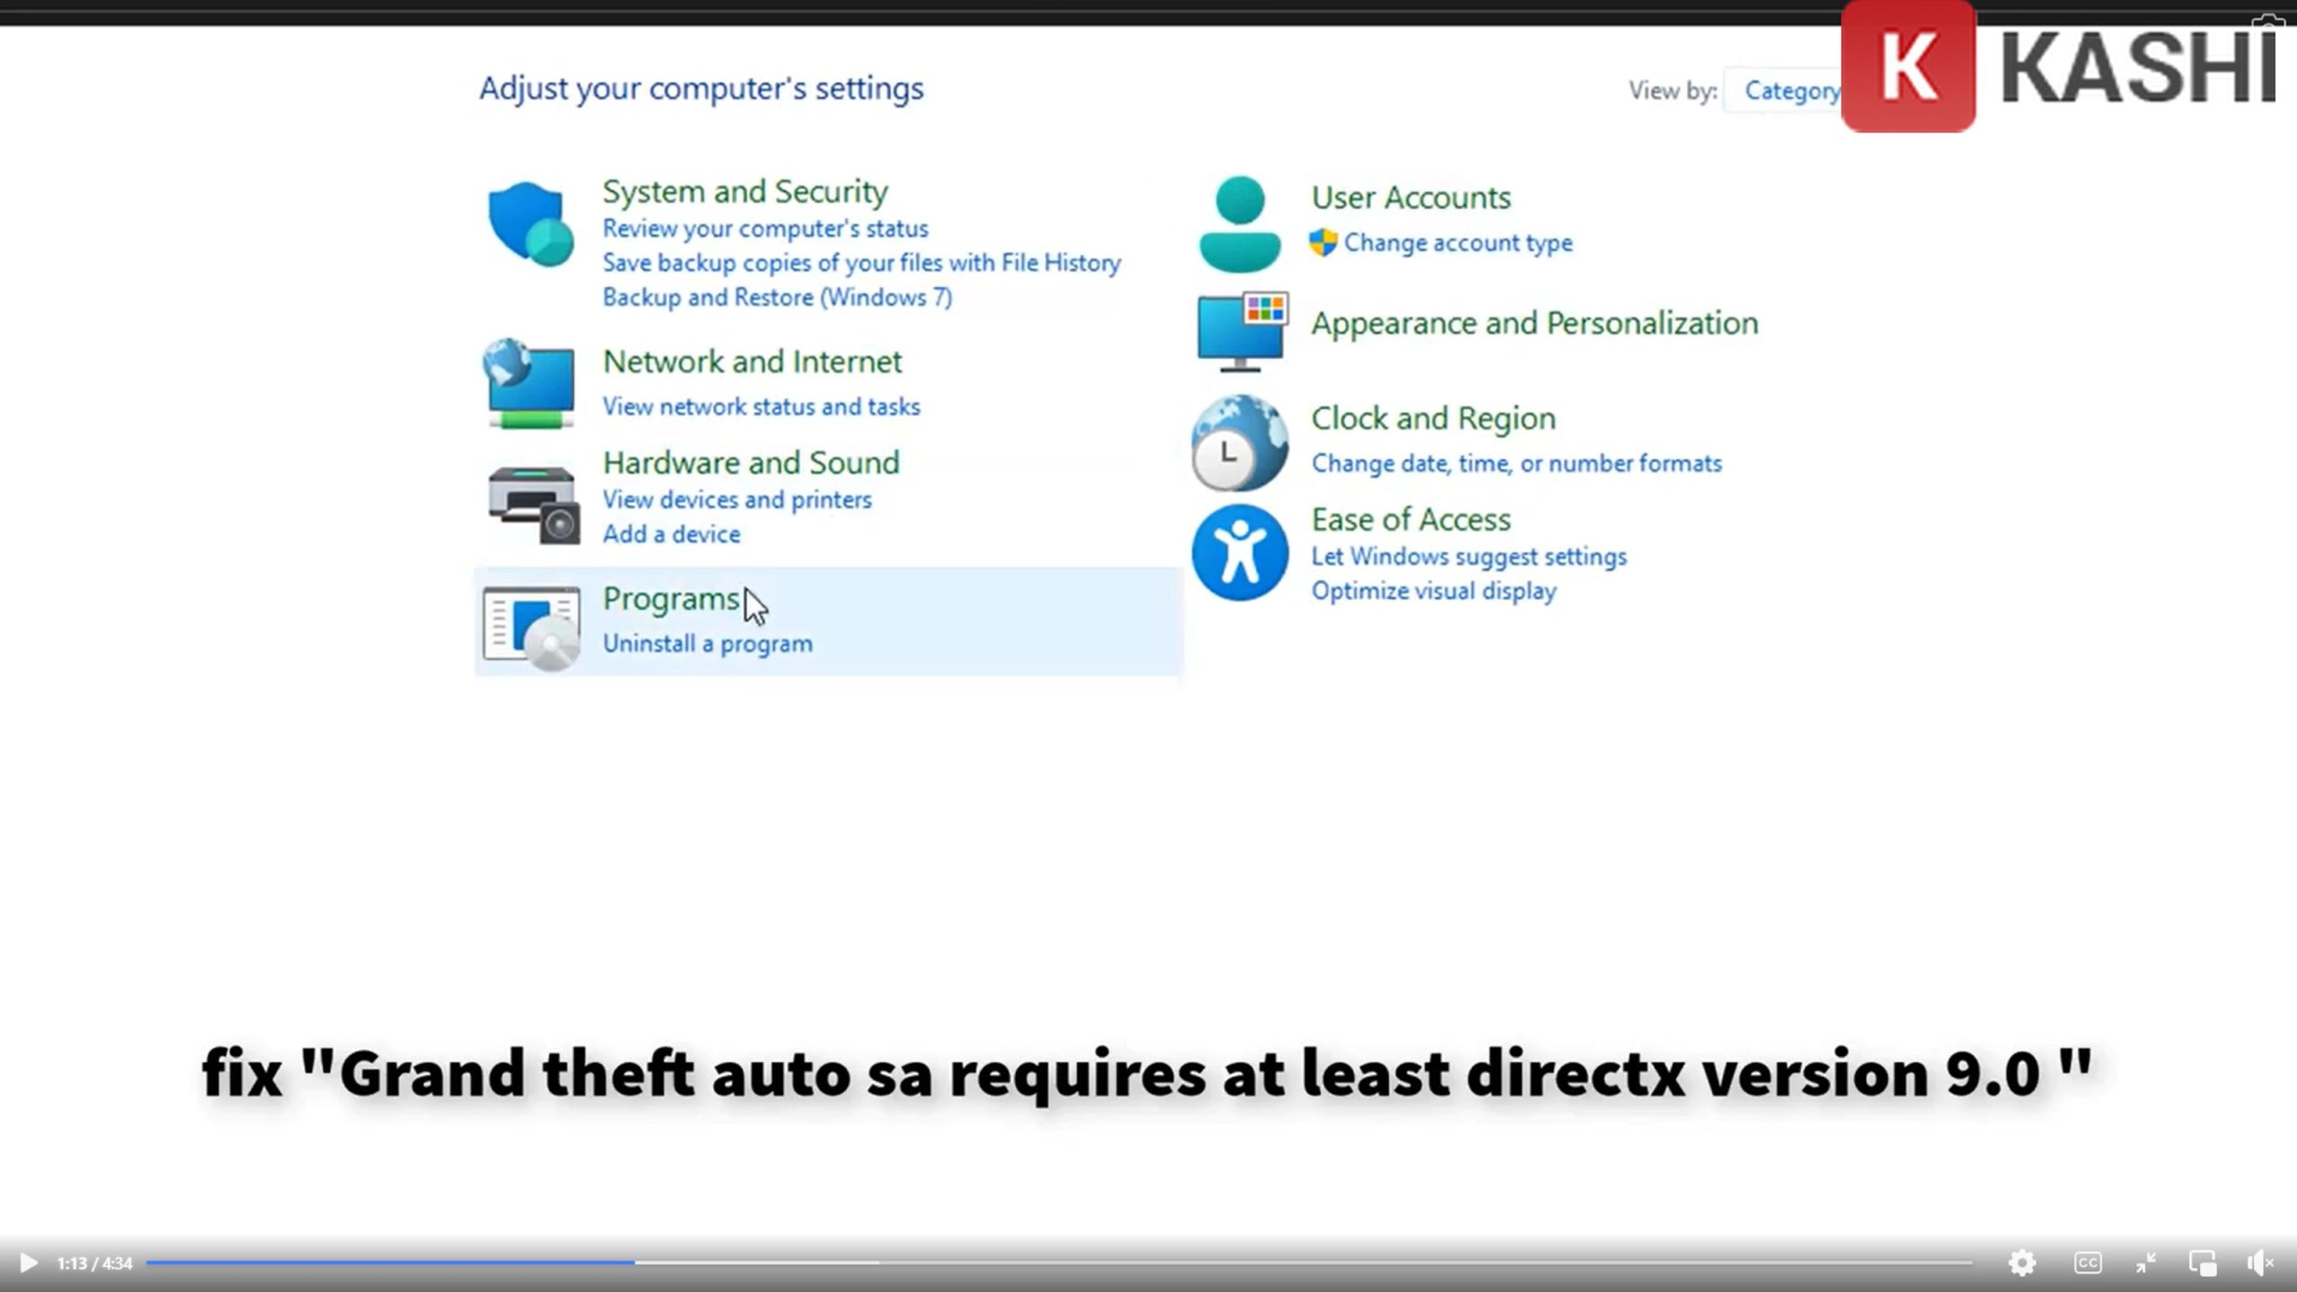Open Backup and Restore (Windows 7)

(777, 298)
